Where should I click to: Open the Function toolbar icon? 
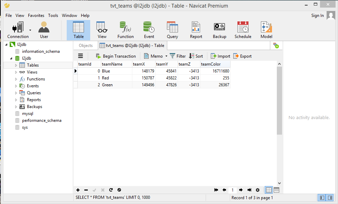click(x=125, y=30)
